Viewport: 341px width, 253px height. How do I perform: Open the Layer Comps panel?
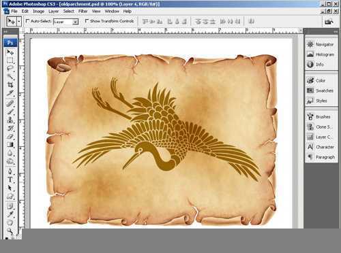click(321, 137)
